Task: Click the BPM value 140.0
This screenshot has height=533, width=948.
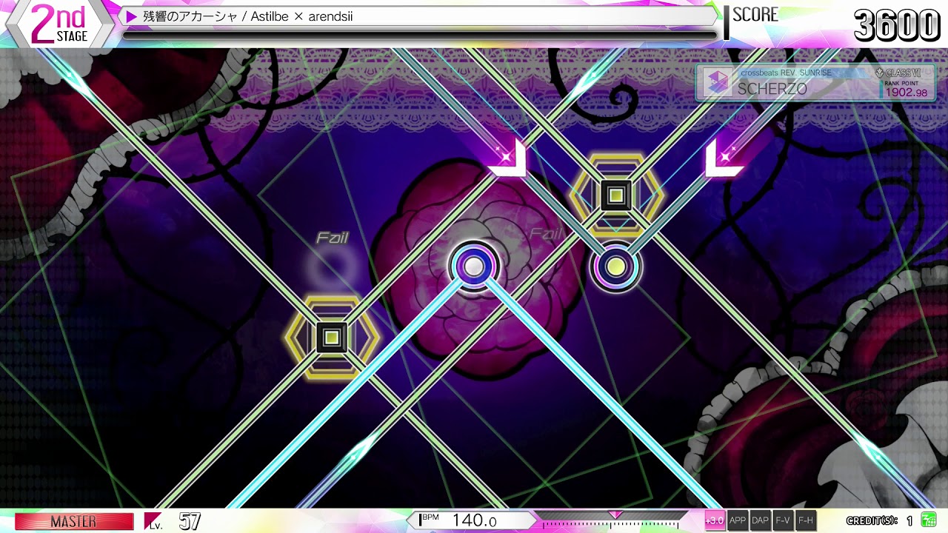Action: (474, 520)
